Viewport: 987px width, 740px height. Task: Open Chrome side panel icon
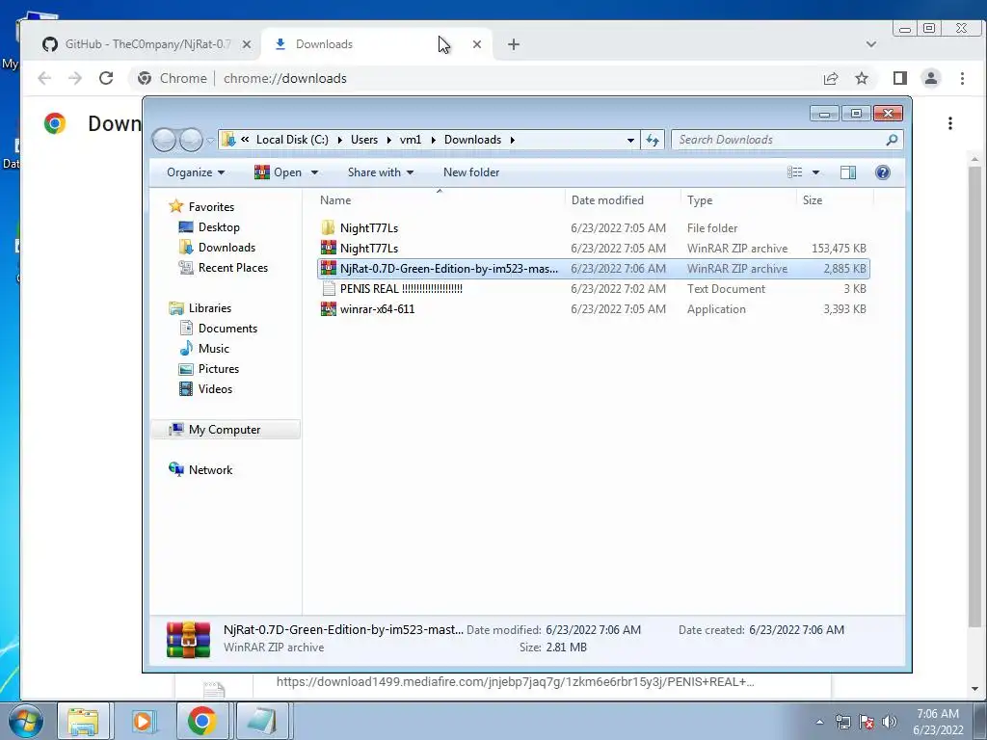tap(899, 78)
